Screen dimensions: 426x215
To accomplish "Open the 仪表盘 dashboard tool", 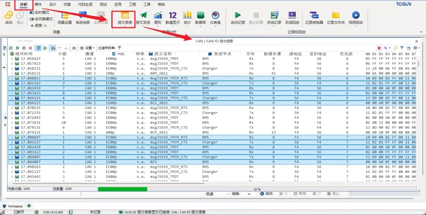I will coord(215,18).
